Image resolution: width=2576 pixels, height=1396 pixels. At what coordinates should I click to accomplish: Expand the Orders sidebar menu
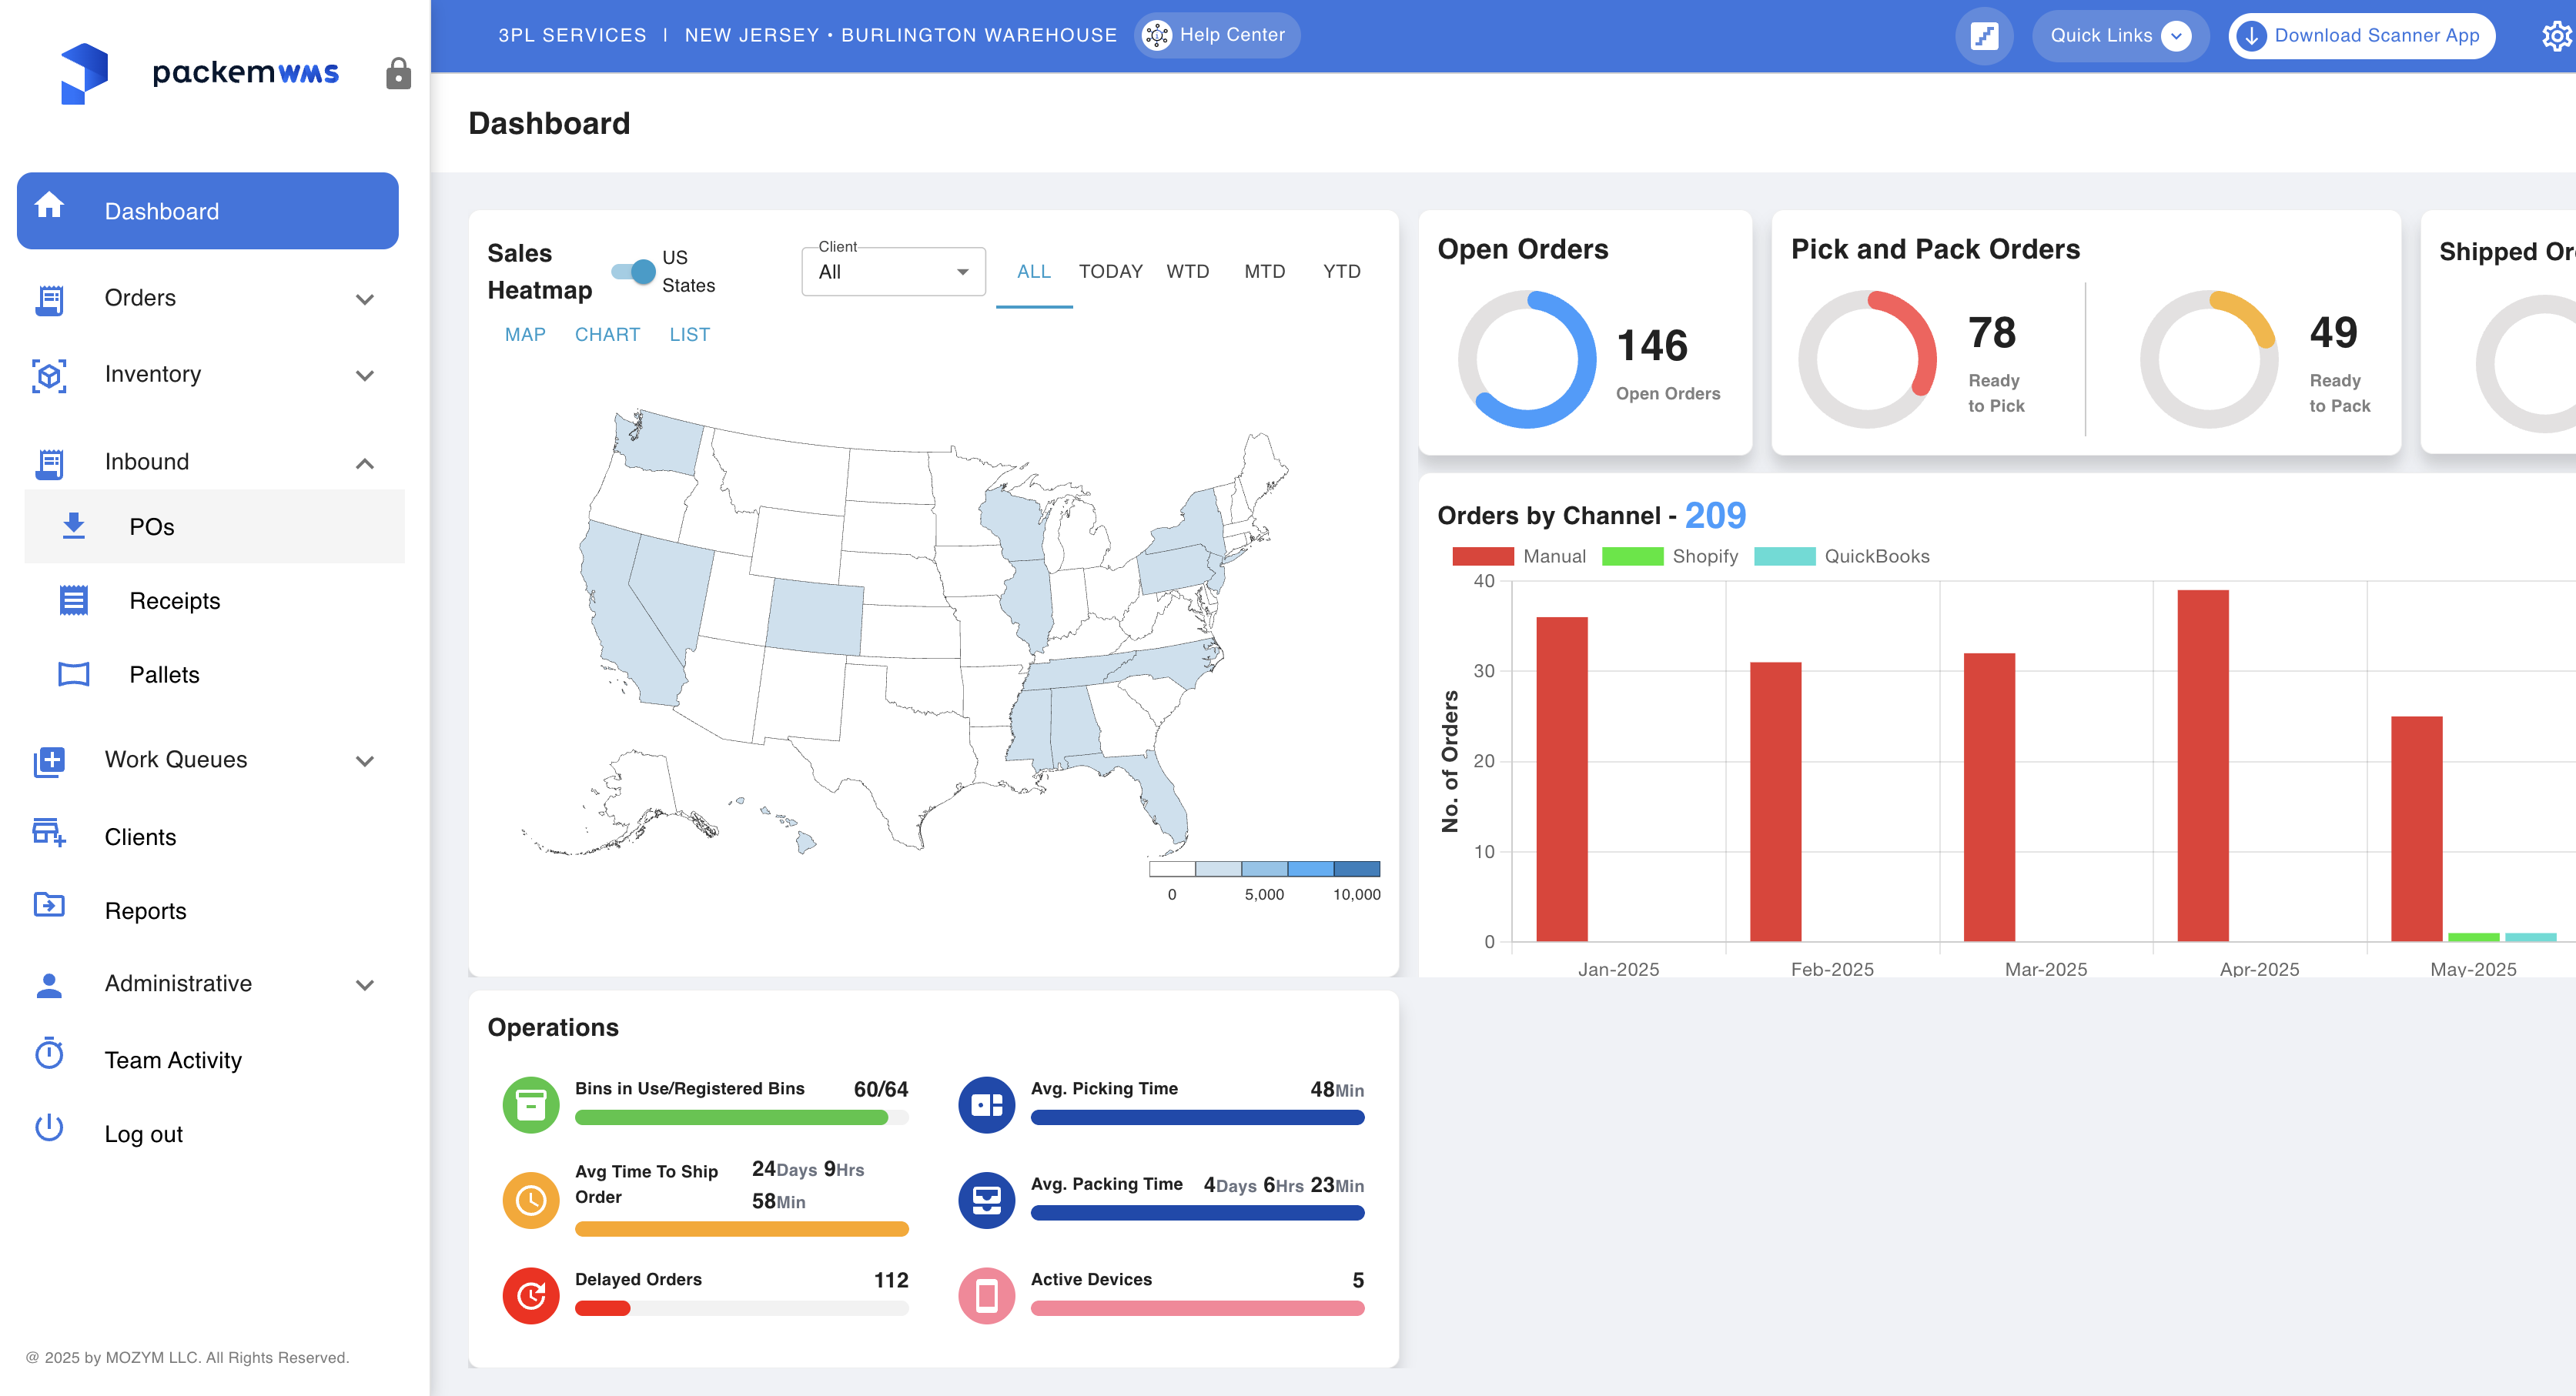coord(365,299)
